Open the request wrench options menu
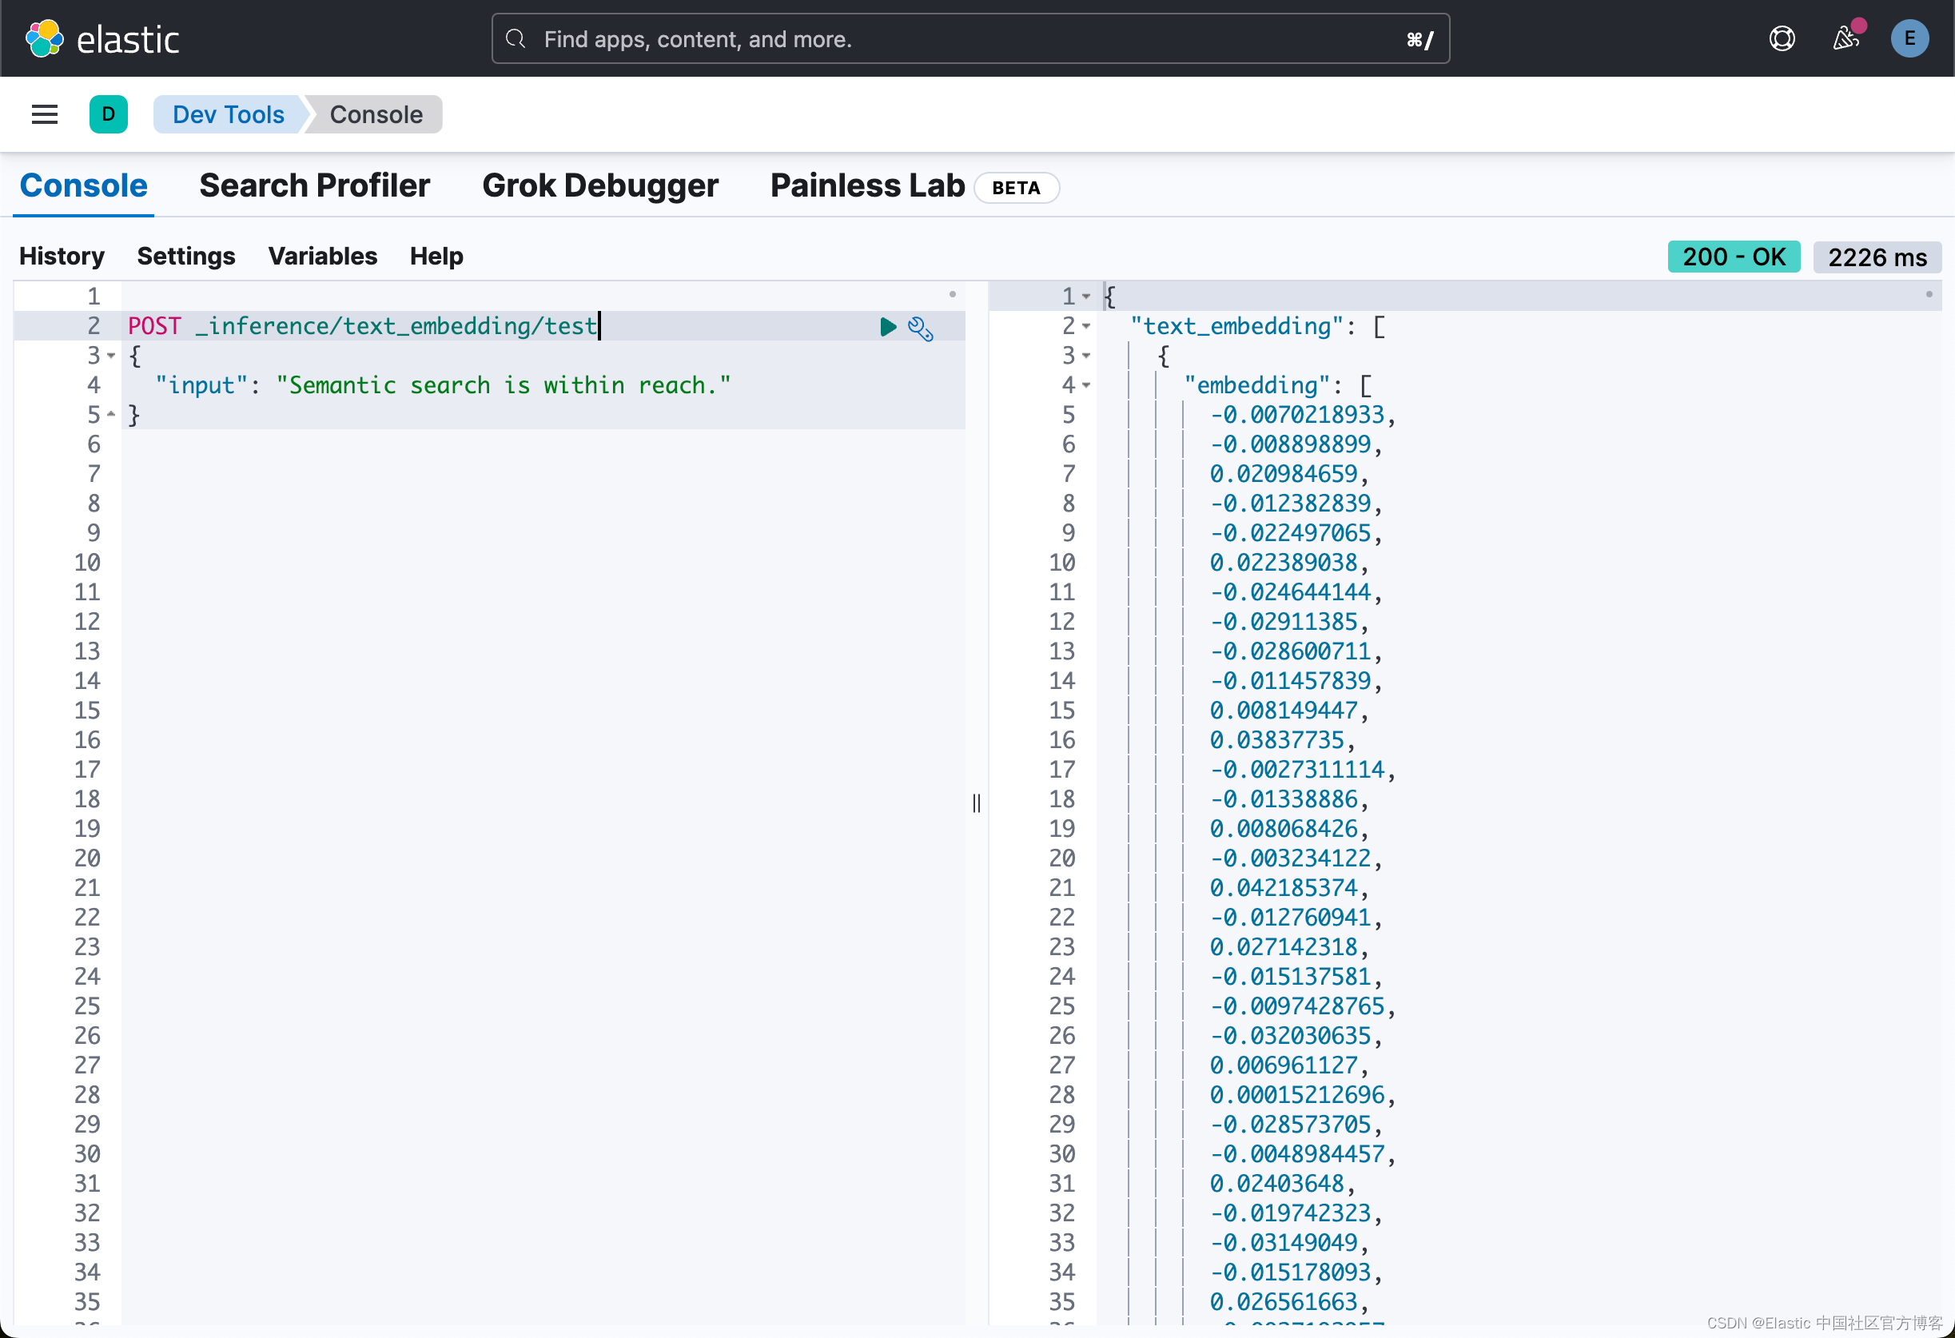The height and width of the screenshot is (1338, 1955). click(921, 329)
